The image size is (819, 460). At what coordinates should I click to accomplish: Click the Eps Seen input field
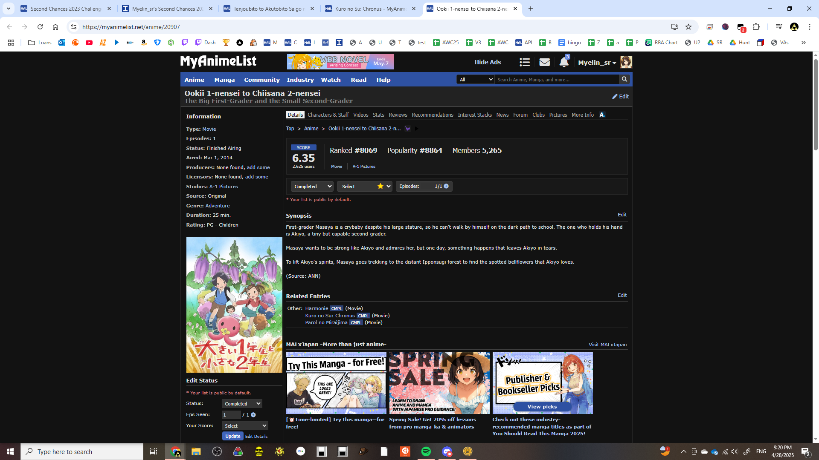click(x=231, y=415)
